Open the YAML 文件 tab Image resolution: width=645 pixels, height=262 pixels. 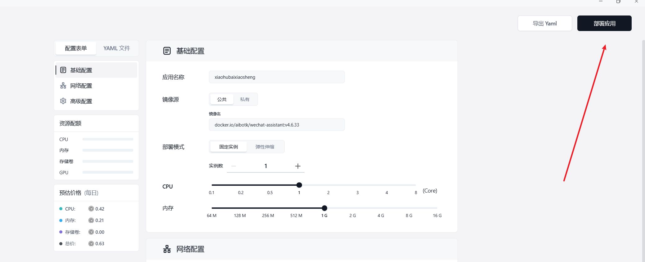coord(117,48)
